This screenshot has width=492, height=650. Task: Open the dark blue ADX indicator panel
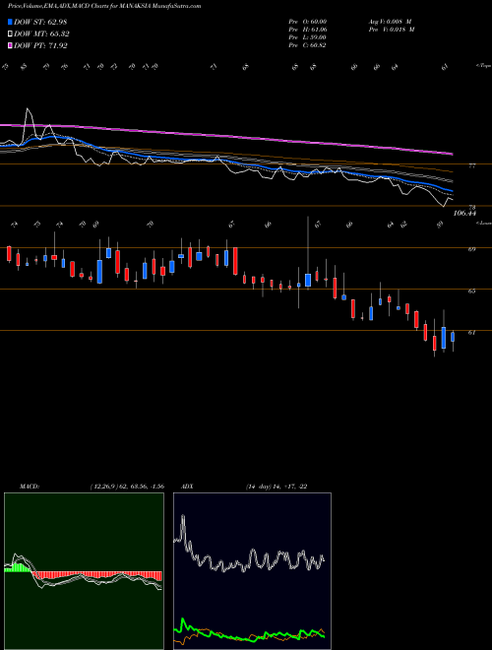point(252,571)
